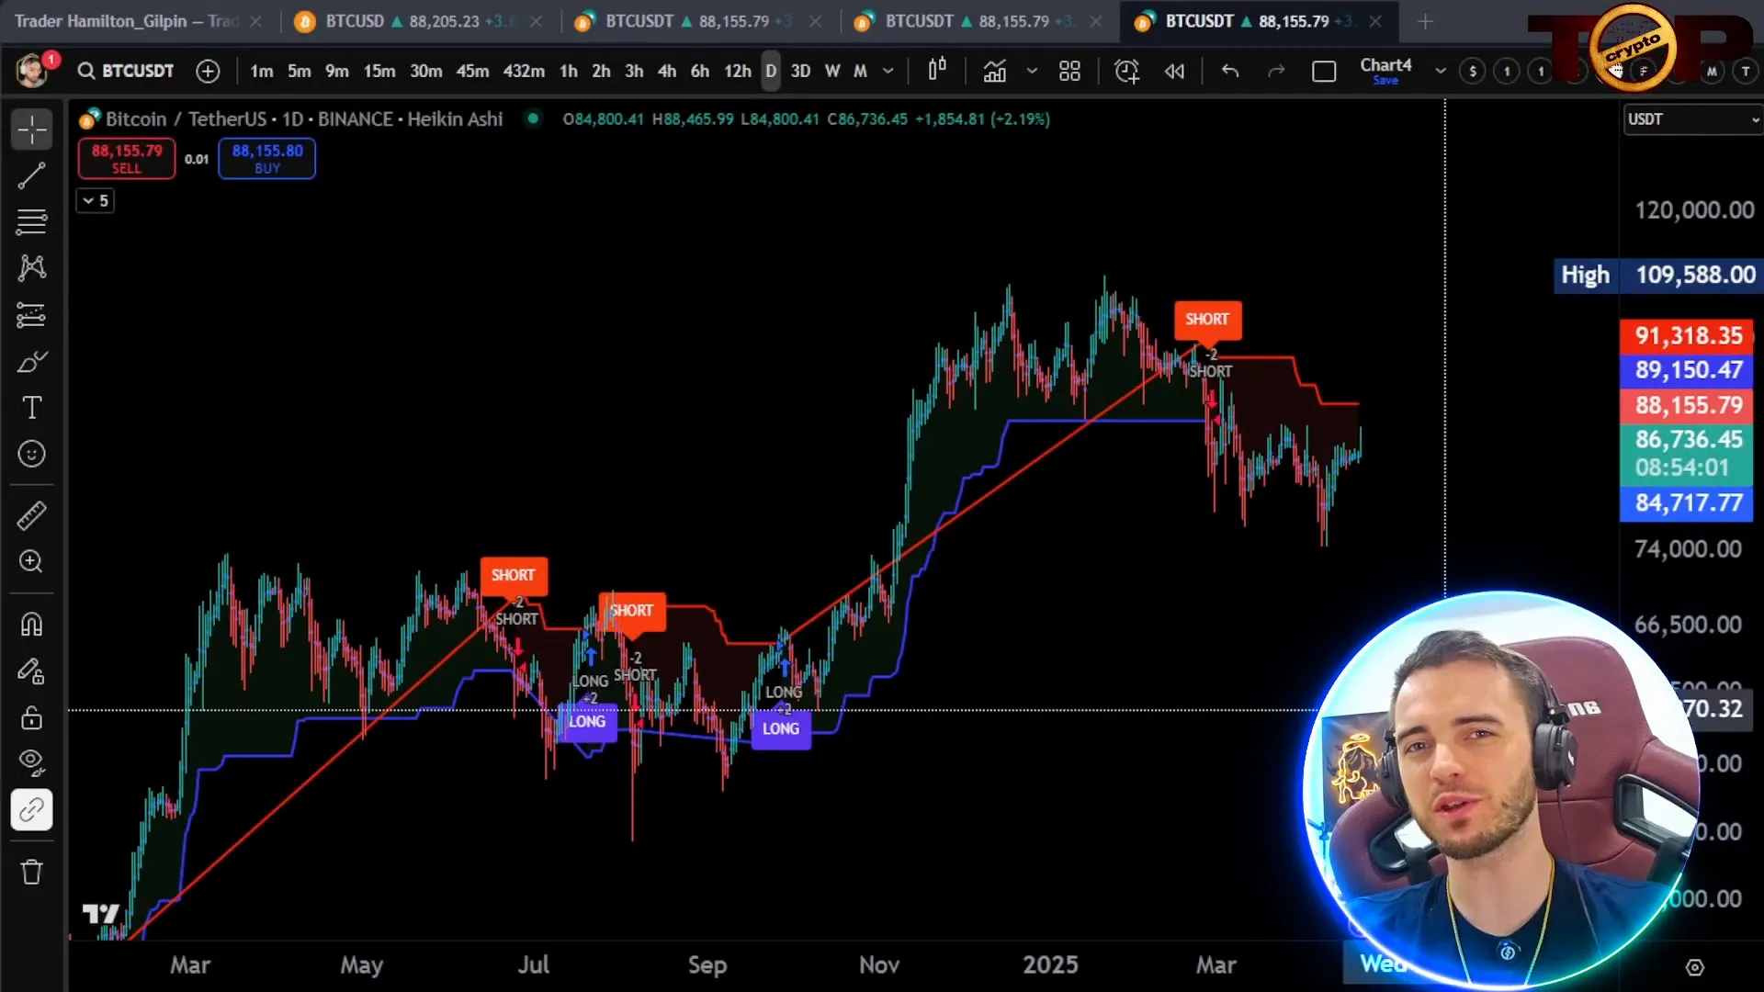
Task: Open the candle chart type selector
Action: click(937, 70)
